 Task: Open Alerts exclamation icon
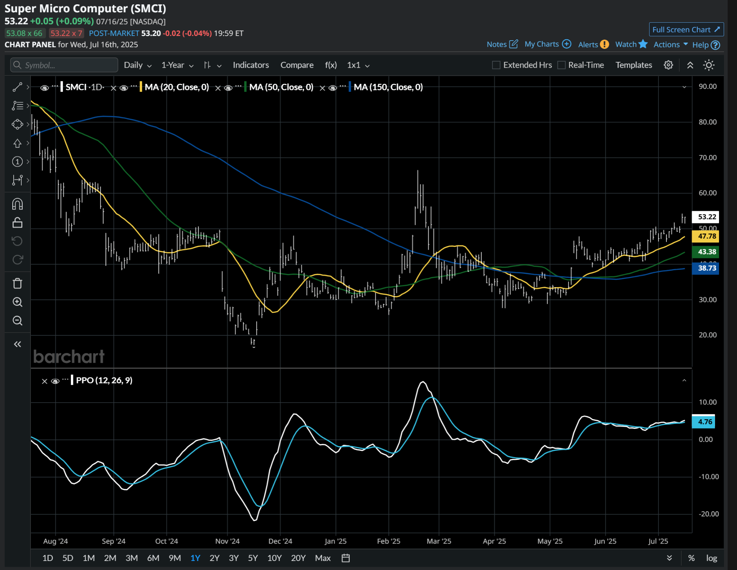coord(605,44)
